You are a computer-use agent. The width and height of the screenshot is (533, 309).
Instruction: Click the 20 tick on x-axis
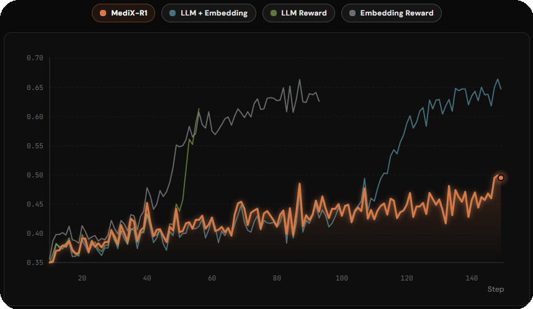tap(82, 277)
